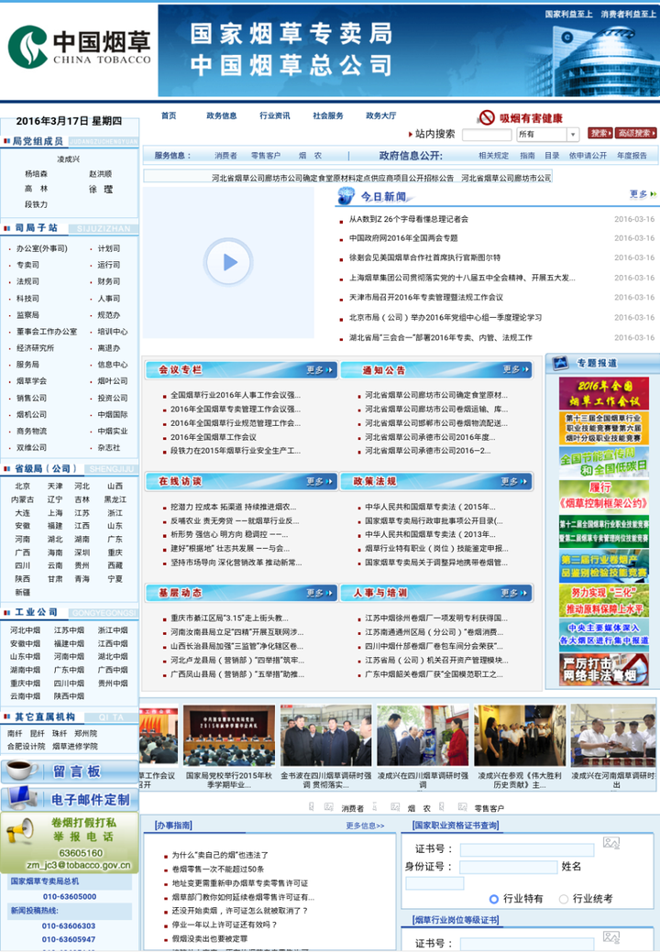Screen dimensions: 660x952
Task: Select 行业特有 radio button
Action: tap(494, 899)
